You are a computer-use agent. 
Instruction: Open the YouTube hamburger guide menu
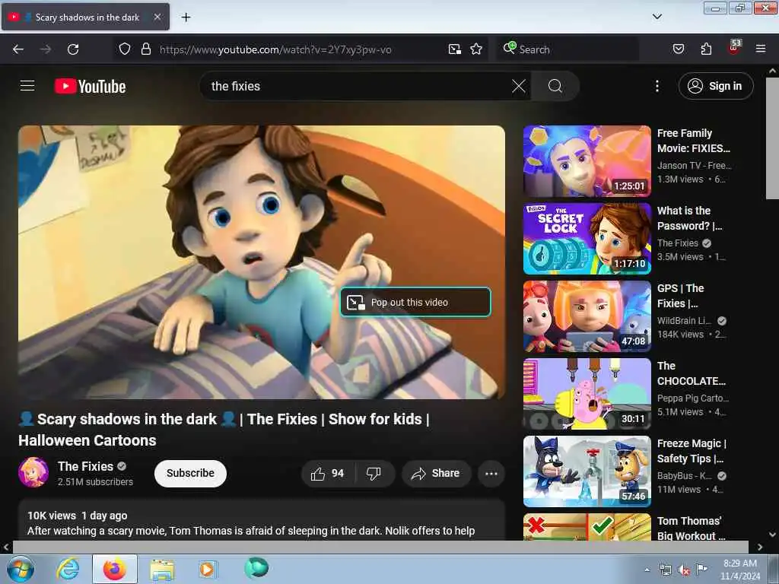click(27, 86)
